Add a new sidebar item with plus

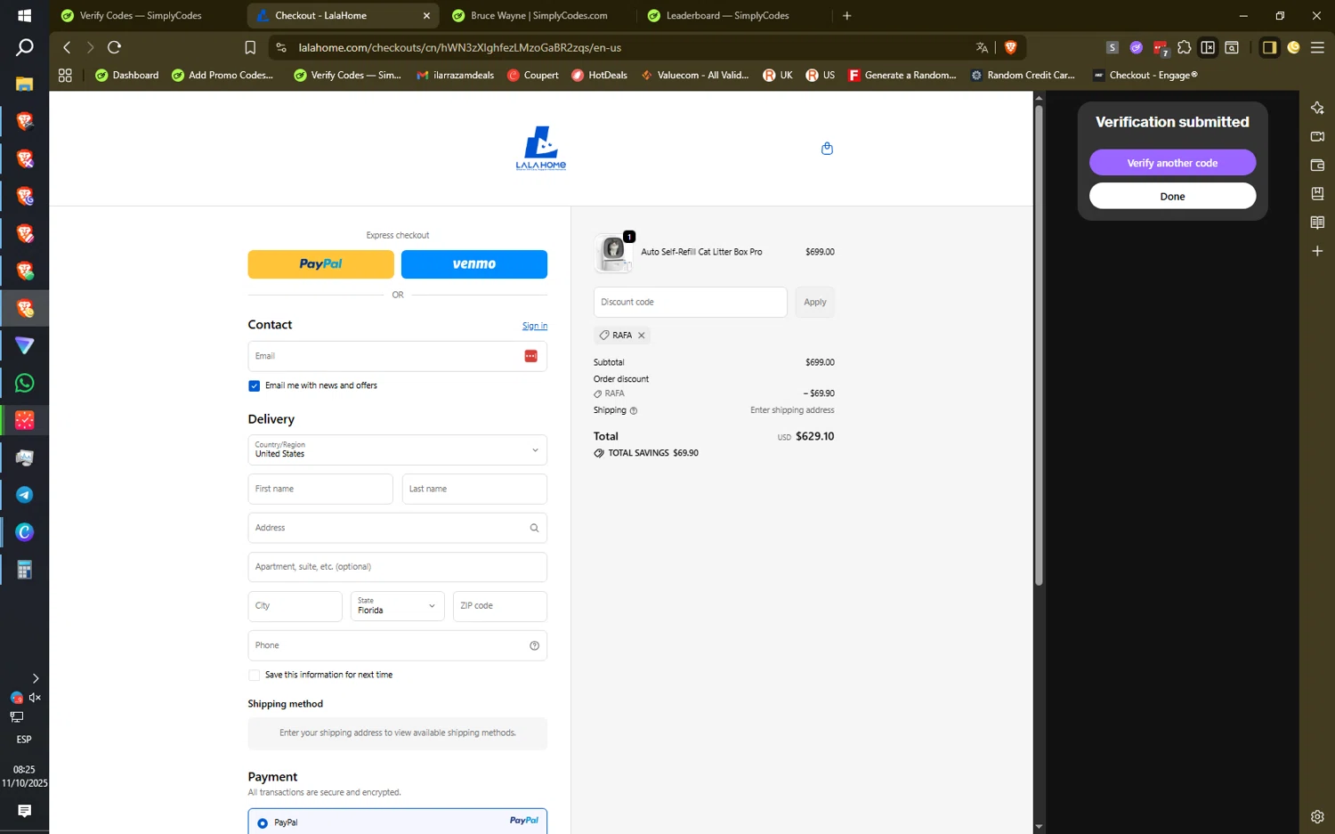click(1317, 251)
